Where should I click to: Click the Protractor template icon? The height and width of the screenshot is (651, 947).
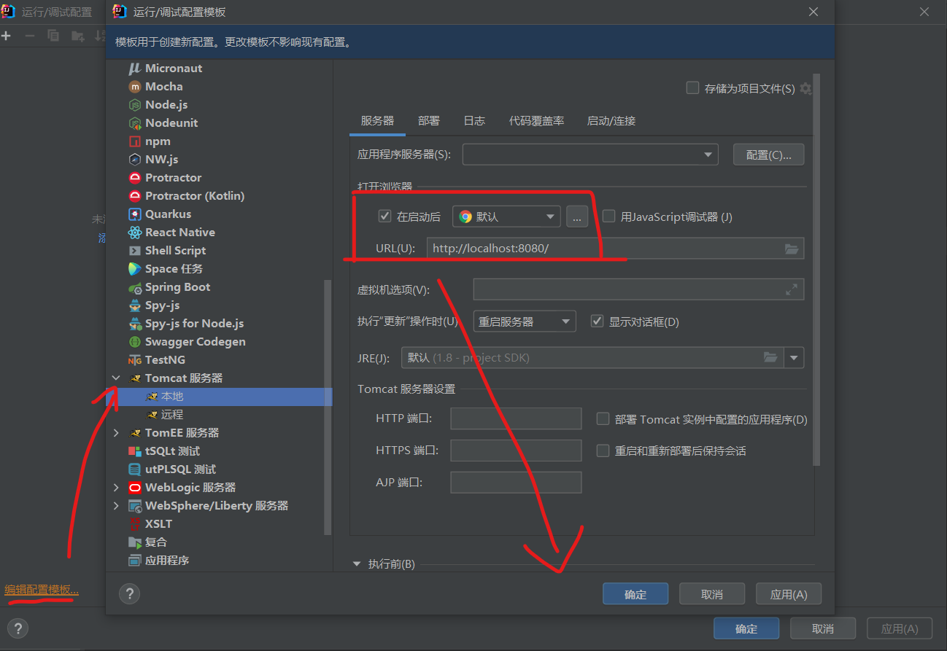(134, 177)
